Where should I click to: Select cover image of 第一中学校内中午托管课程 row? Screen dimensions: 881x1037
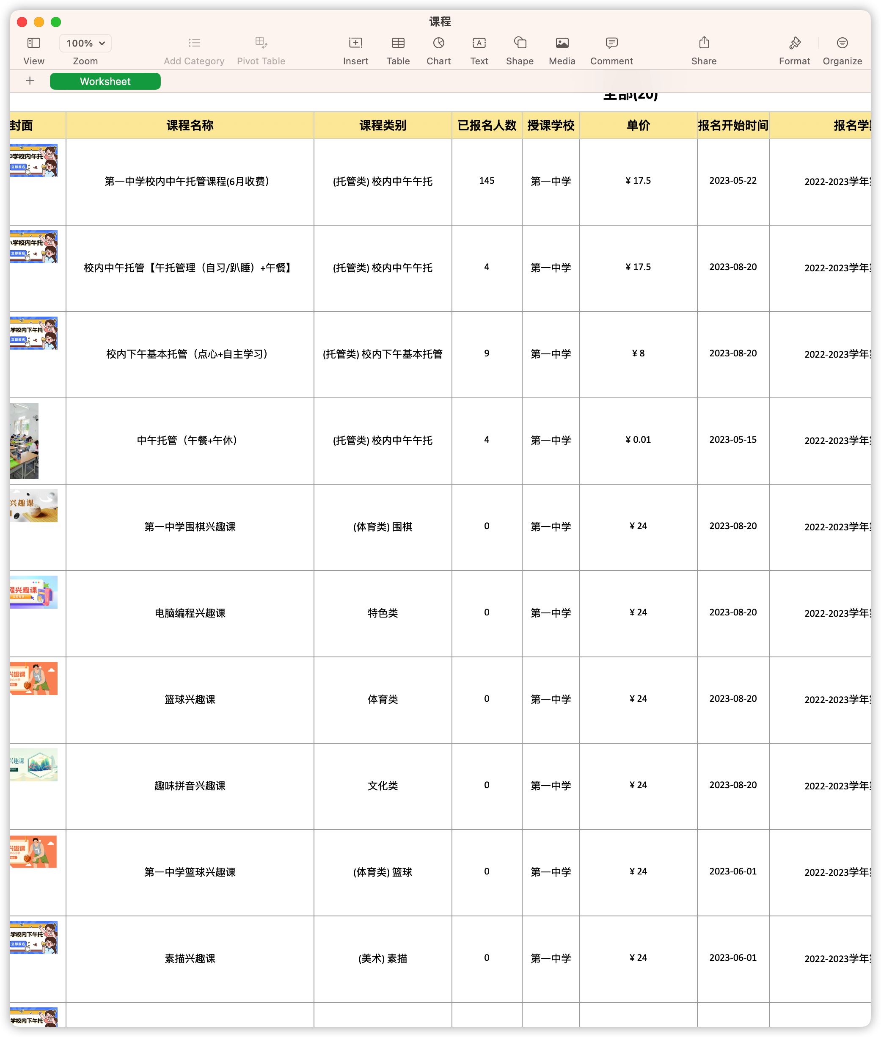[33, 160]
